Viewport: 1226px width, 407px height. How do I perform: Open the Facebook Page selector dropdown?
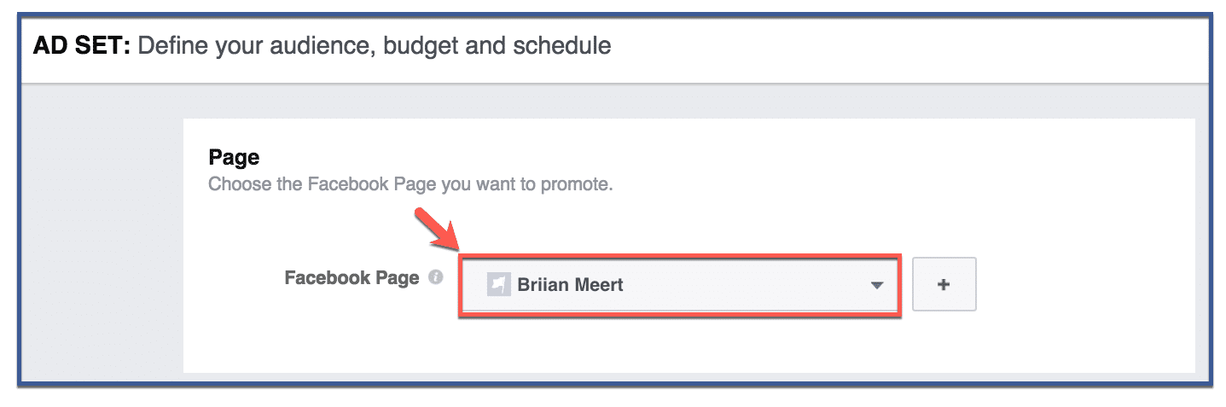pyautogui.click(x=679, y=285)
